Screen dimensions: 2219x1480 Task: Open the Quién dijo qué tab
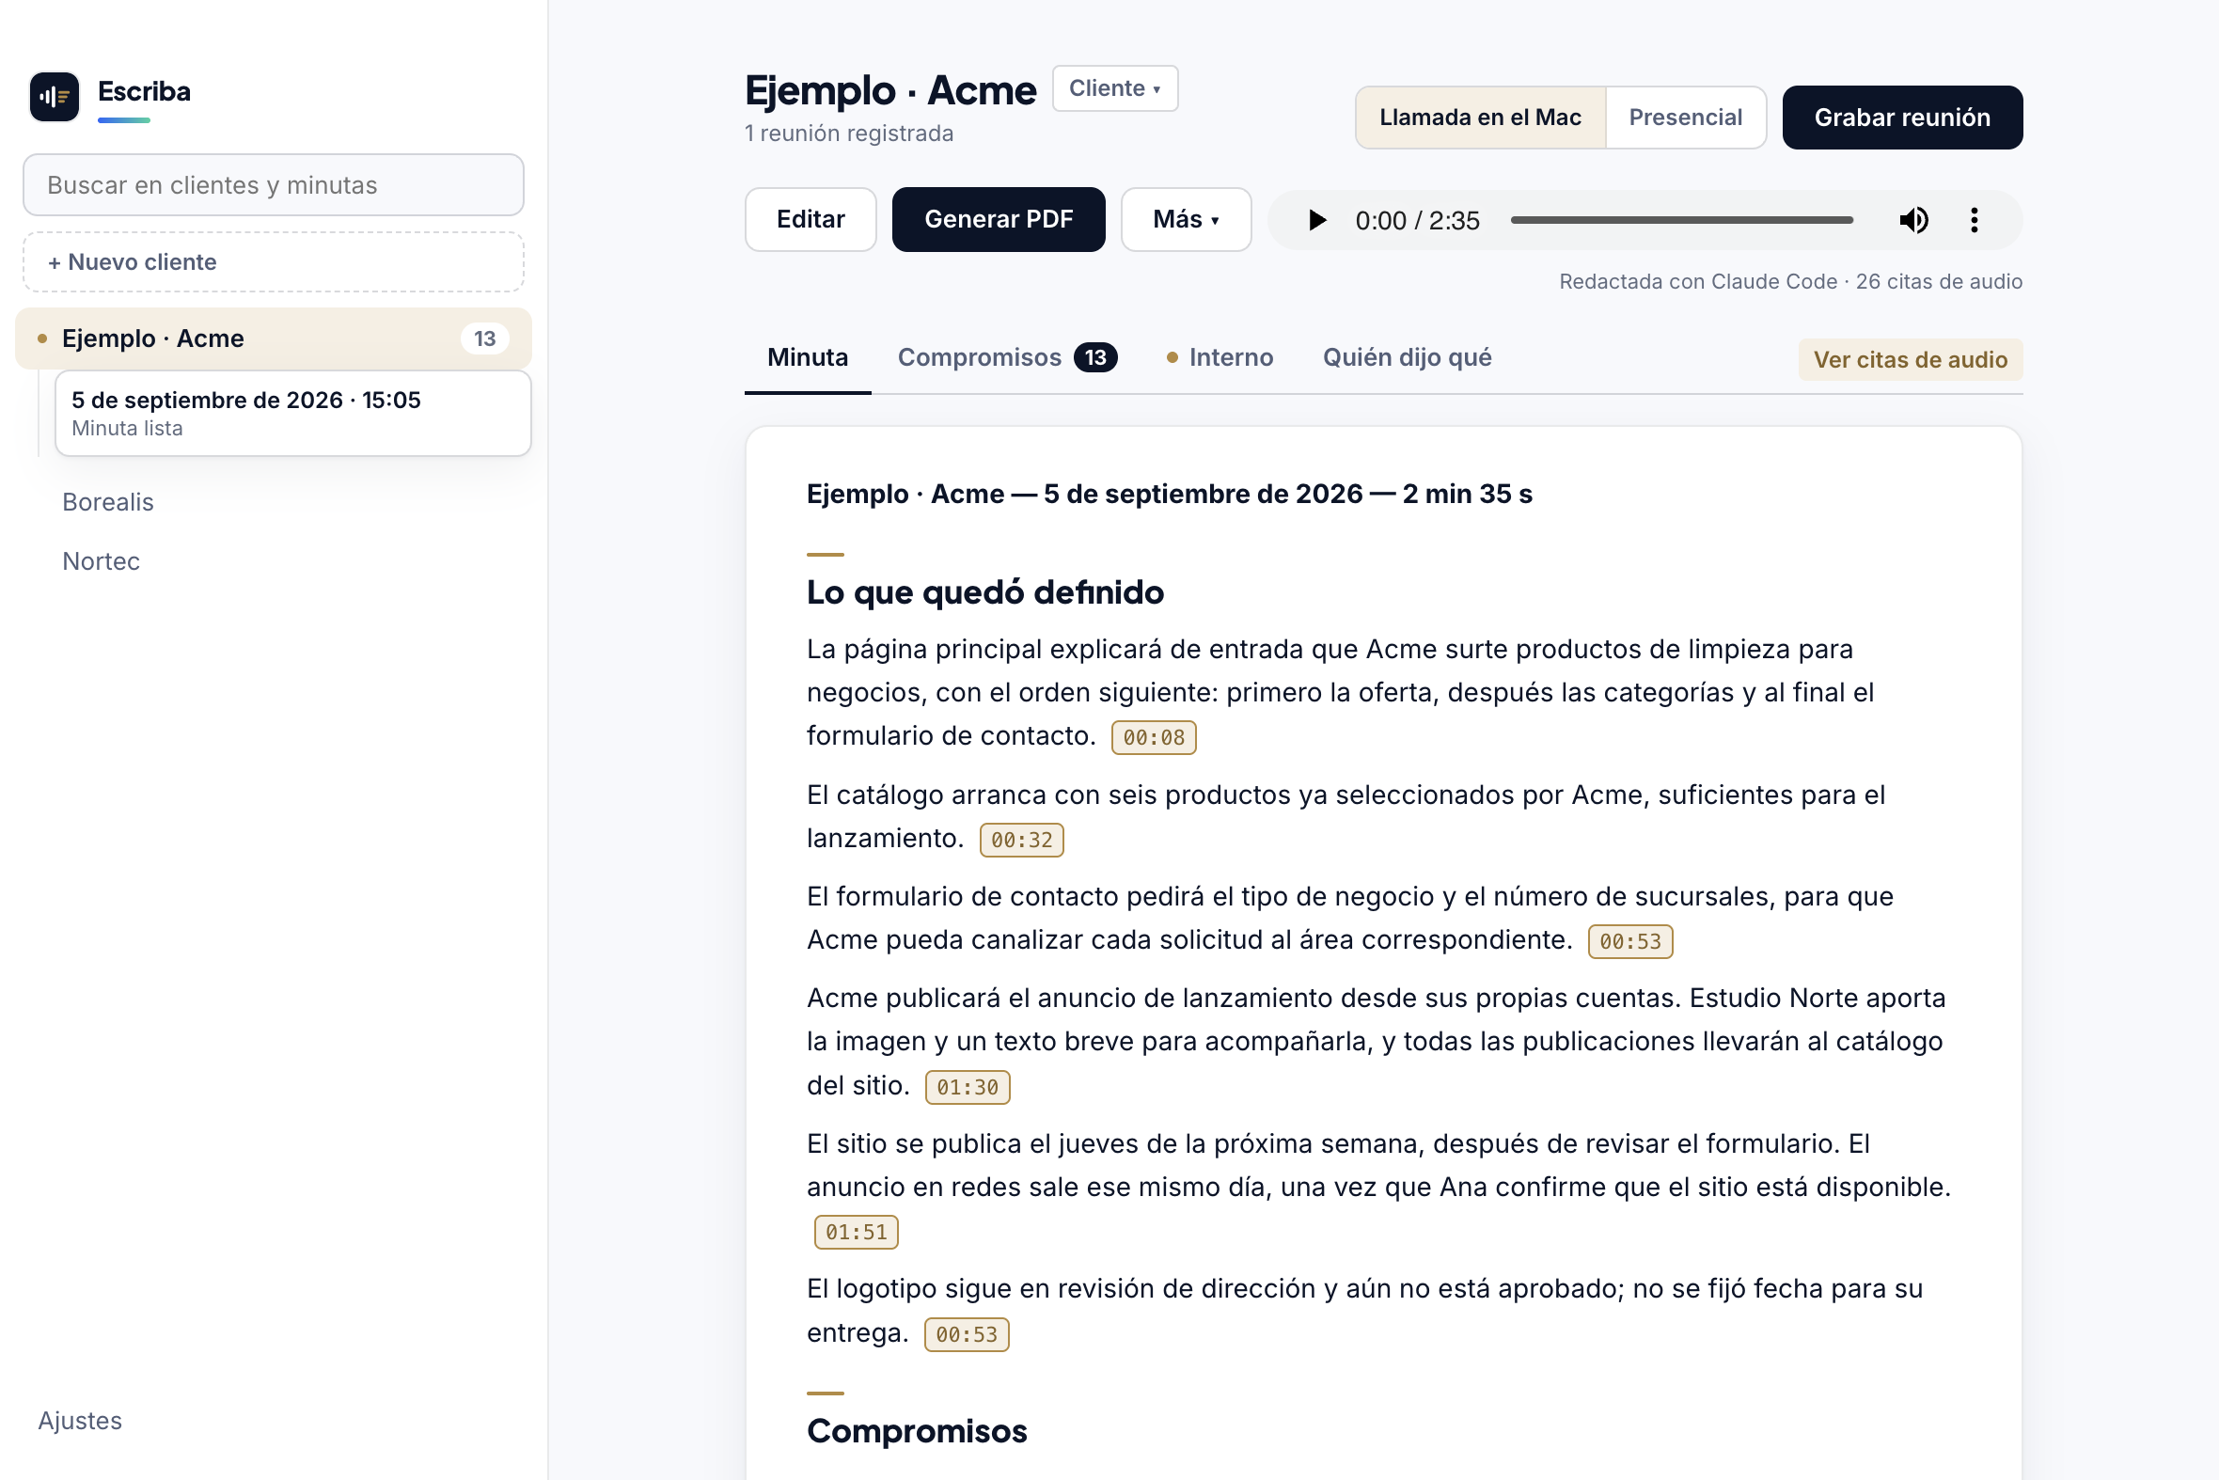1407,357
